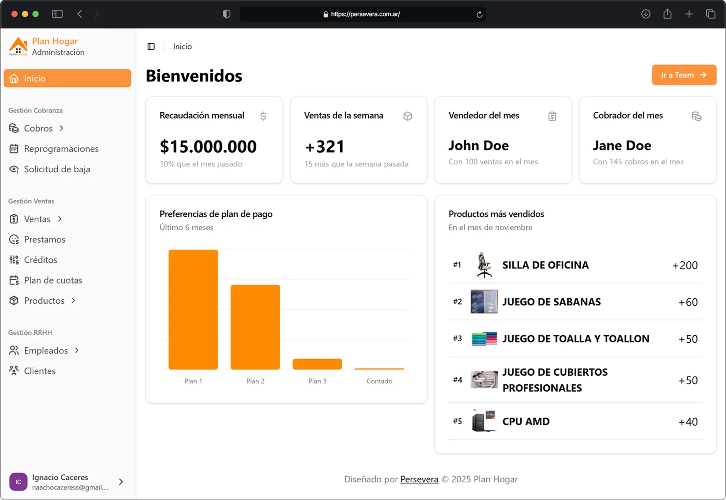Viewport: 726px width, 500px height.
Task: Toggle the app sidebar panel icon beside Inicio
Action: (x=151, y=47)
